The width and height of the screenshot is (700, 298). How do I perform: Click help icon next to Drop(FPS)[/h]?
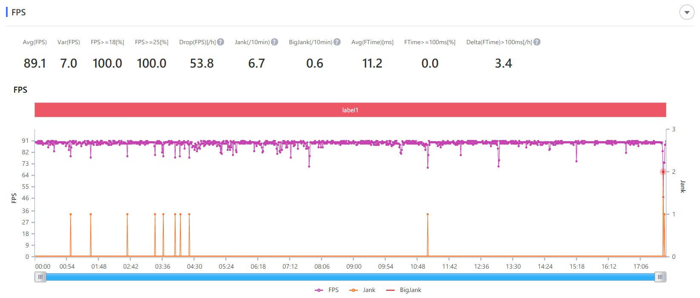221,42
